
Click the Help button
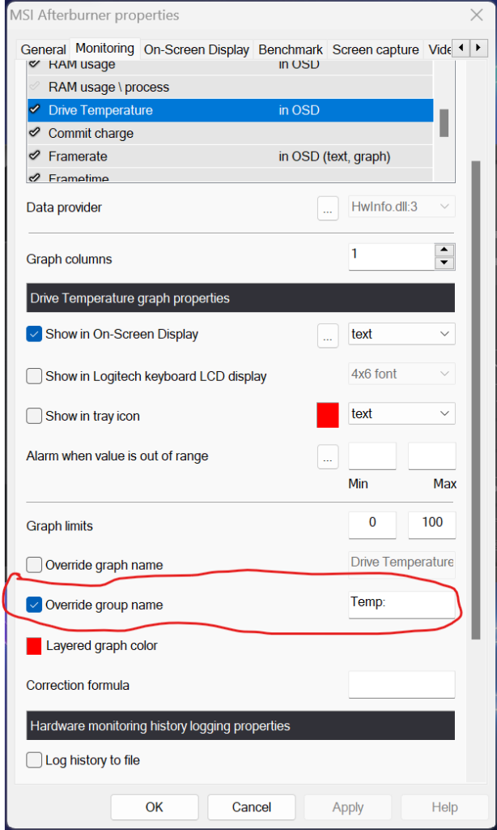[x=444, y=806]
